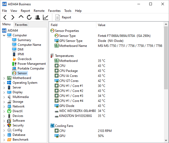Expand the Operating System node

click(x=4, y=83)
